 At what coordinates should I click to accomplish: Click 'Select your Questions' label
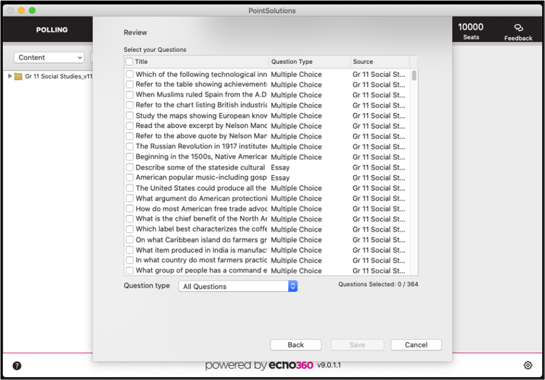[x=155, y=50]
